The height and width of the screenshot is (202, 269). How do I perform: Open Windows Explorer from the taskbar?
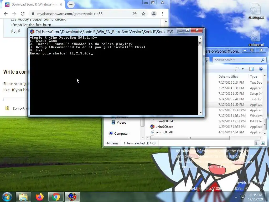pos(23,197)
